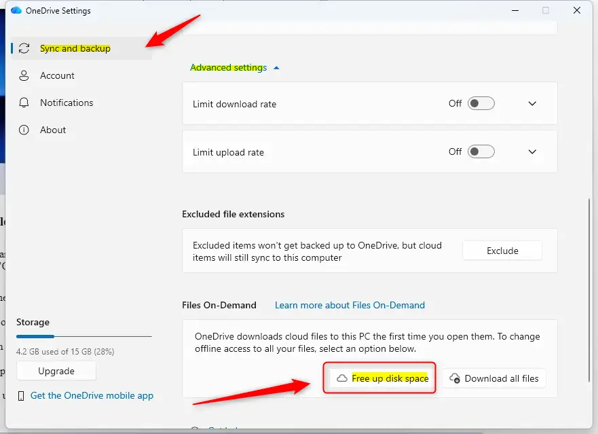The height and width of the screenshot is (434, 598).
Task: Open Get the OneDrive mobile app link
Action: pos(92,396)
